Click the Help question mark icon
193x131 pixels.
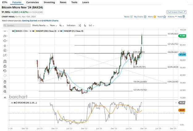coord(183,16)
